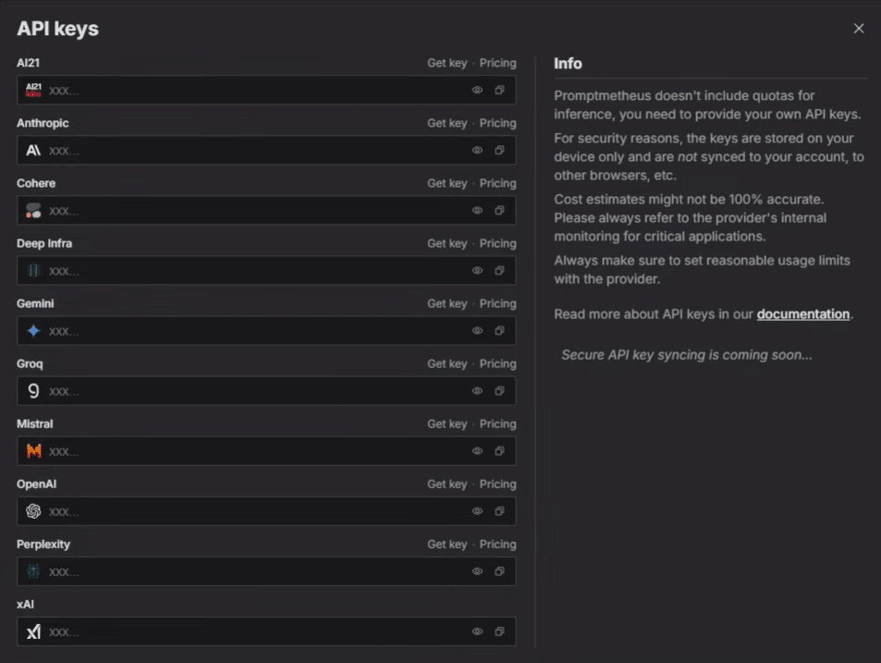The image size is (881, 663).
Task: Open the OpenAI Get key link
Action: point(447,484)
